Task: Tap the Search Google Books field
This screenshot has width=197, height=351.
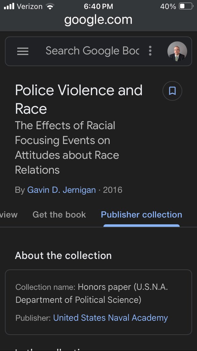Action: pyautogui.click(x=92, y=51)
